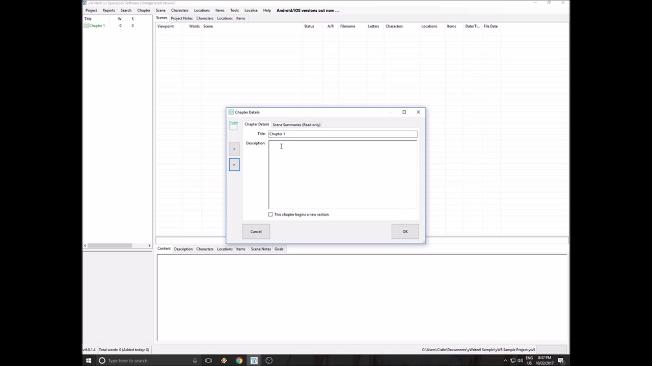Sort scenes by Words column header
The width and height of the screenshot is (652, 366).
click(194, 26)
